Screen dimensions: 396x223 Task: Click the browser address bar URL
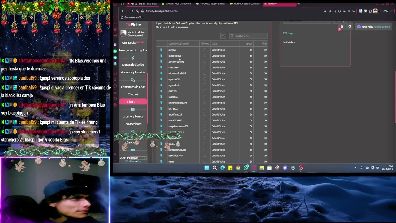click(162, 11)
